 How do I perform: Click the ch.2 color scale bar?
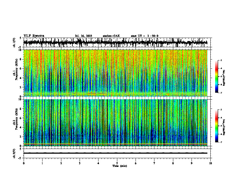(217, 126)
